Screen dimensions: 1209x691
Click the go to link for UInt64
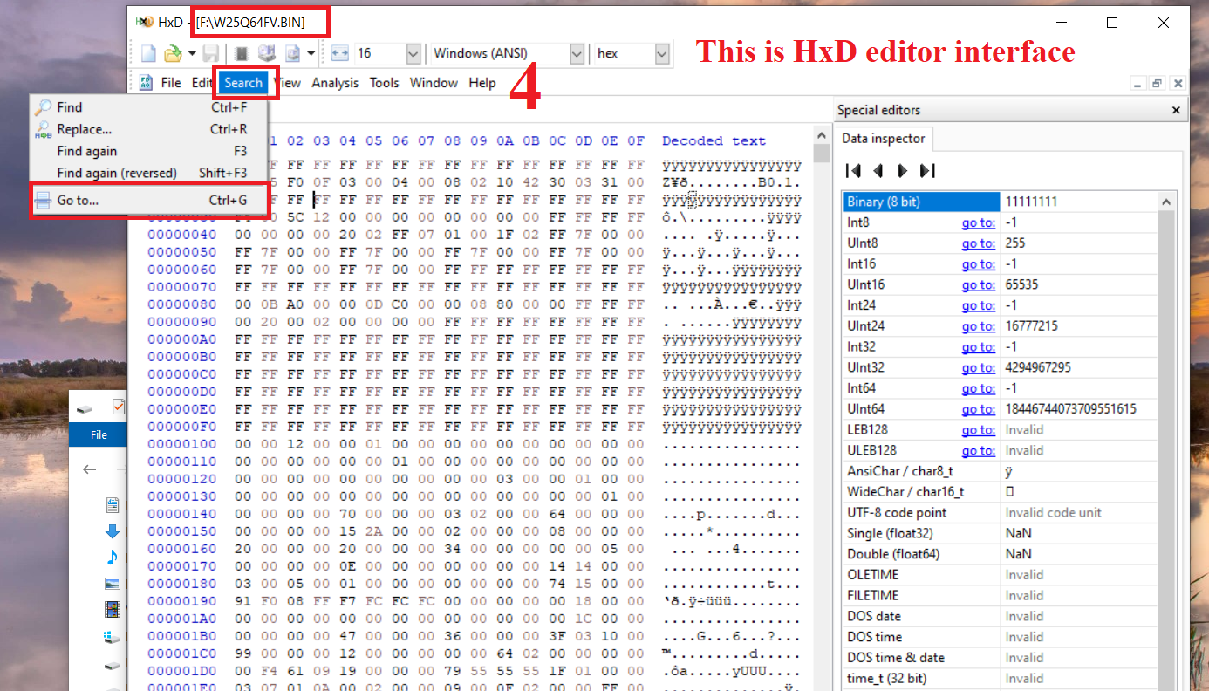tap(978, 409)
